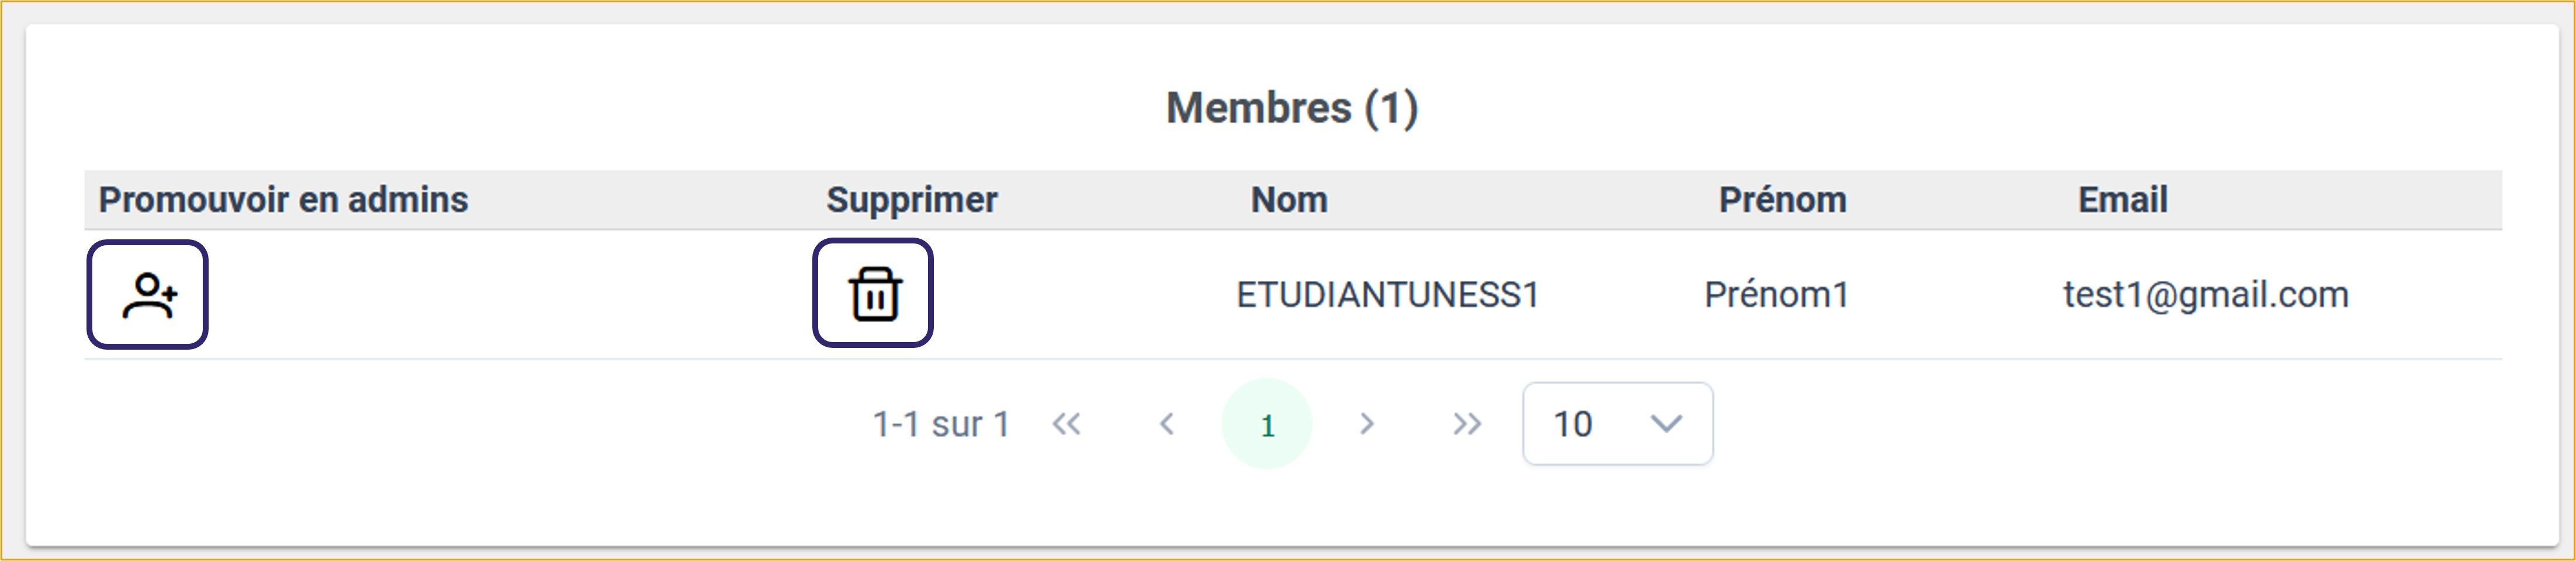
Task: Click the Supprimer column header
Action: click(911, 200)
